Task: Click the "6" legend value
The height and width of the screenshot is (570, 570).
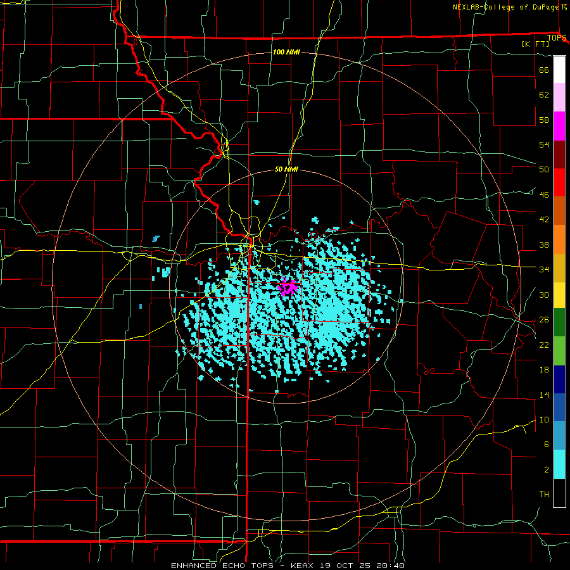Action: pos(547,445)
